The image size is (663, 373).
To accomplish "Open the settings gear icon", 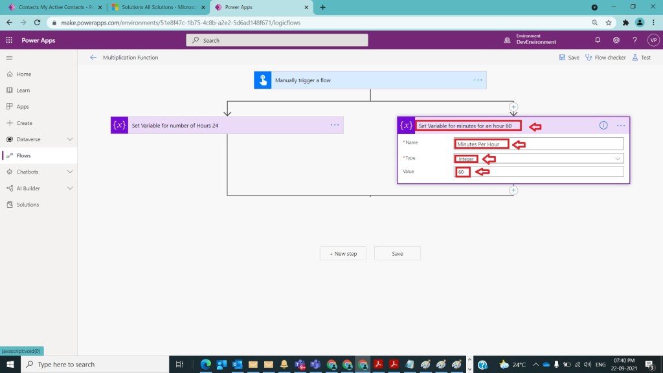I will [616, 40].
